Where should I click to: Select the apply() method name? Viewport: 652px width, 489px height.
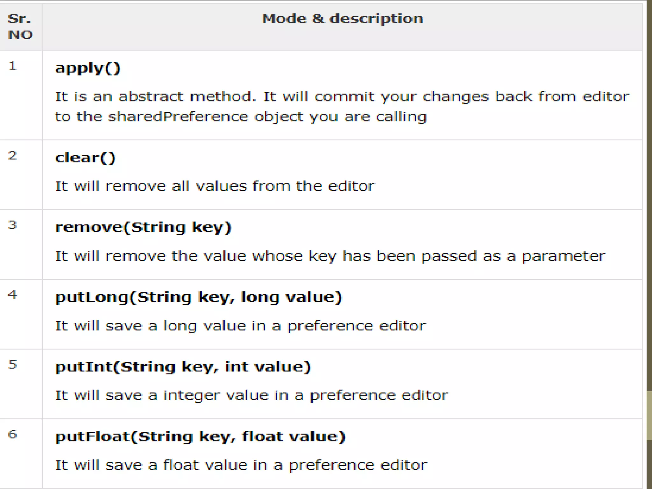88,68
